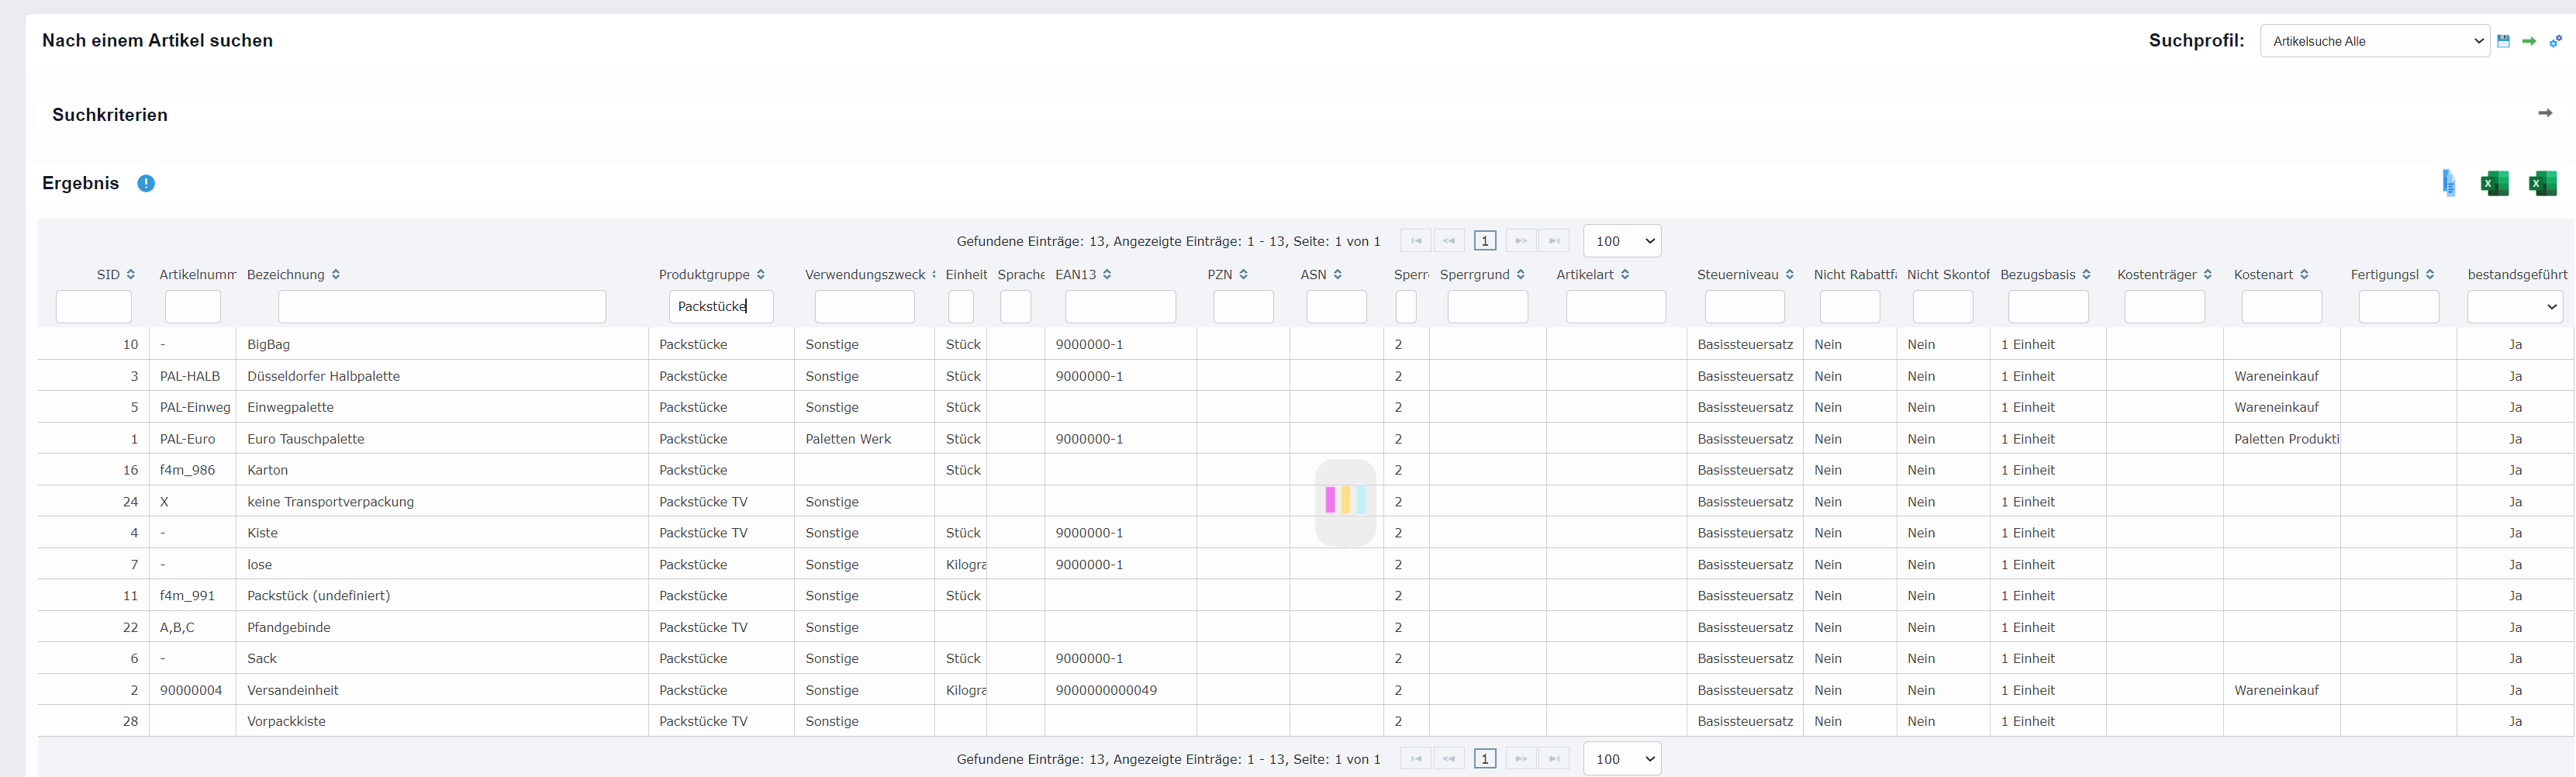Select page 1 in top pagination
The image size is (2576, 777).
pyautogui.click(x=1485, y=241)
